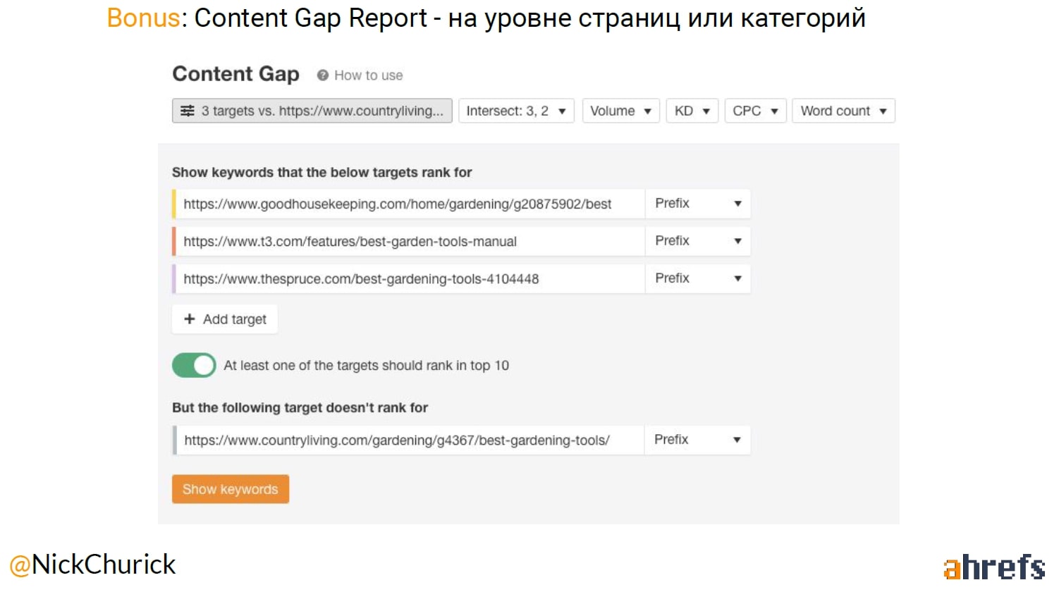This screenshot has width=1059, height=592.
Task: Open the How to use link
Action: coord(368,75)
